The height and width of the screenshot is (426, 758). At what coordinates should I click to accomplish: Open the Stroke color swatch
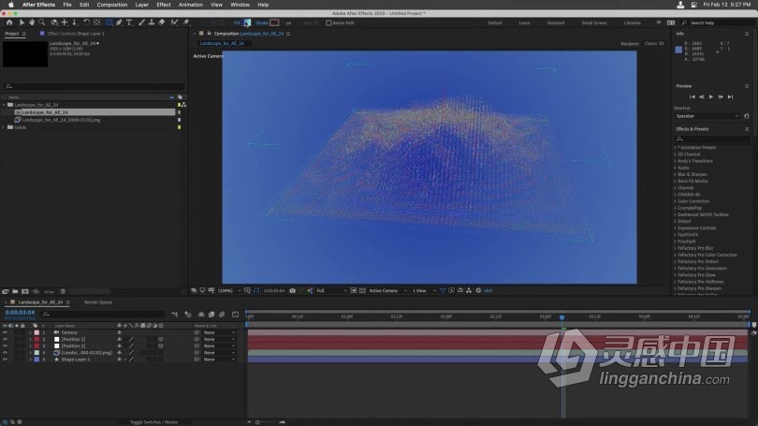pos(274,22)
